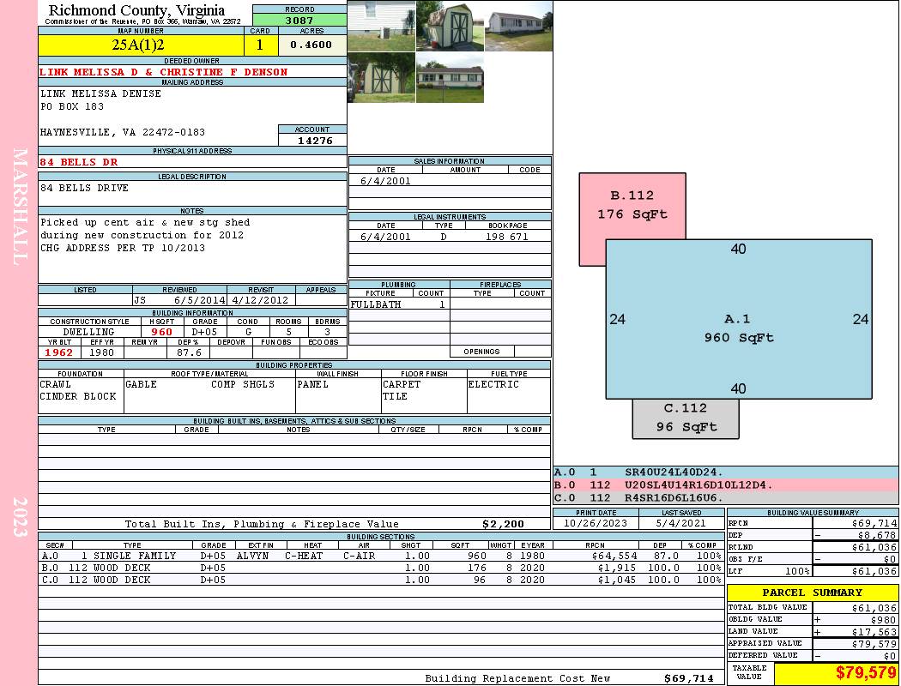Click the 84 BELLS DR physical address
901x686 pixels.
pyautogui.click(x=79, y=161)
